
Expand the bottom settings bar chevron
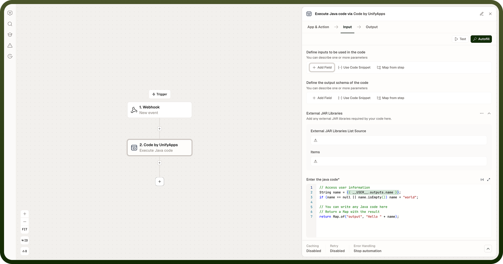pyautogui.click(x=488, y=249)
